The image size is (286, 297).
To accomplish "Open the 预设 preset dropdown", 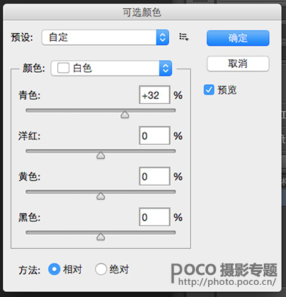I will (x=105, y=37).
